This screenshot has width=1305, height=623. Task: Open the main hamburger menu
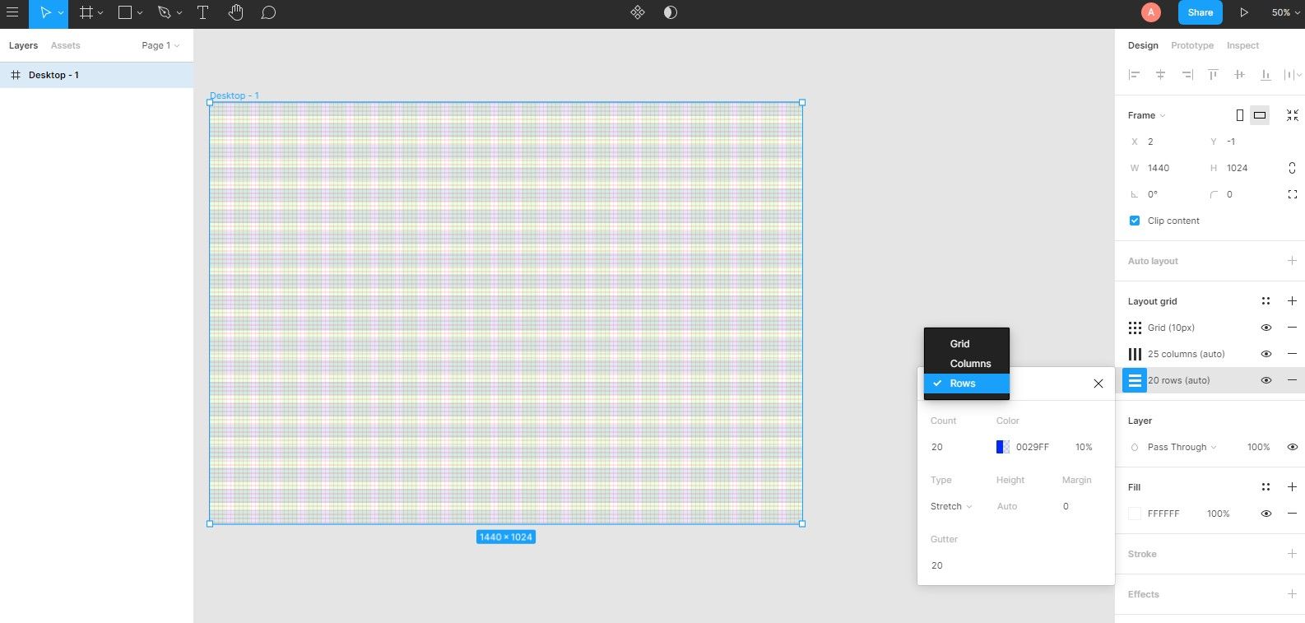point(12,12)
